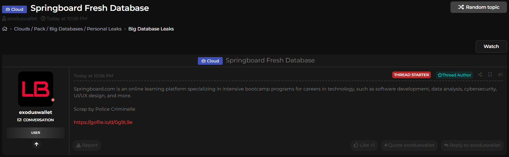Click the post number #1 permalink
Image resolution: width=509 pixels, height=157 pixels.
tap(500, 75)
